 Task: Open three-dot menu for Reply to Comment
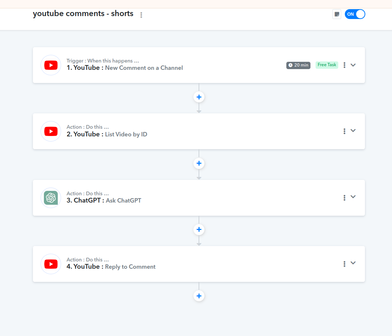click(x=344, y=264)
